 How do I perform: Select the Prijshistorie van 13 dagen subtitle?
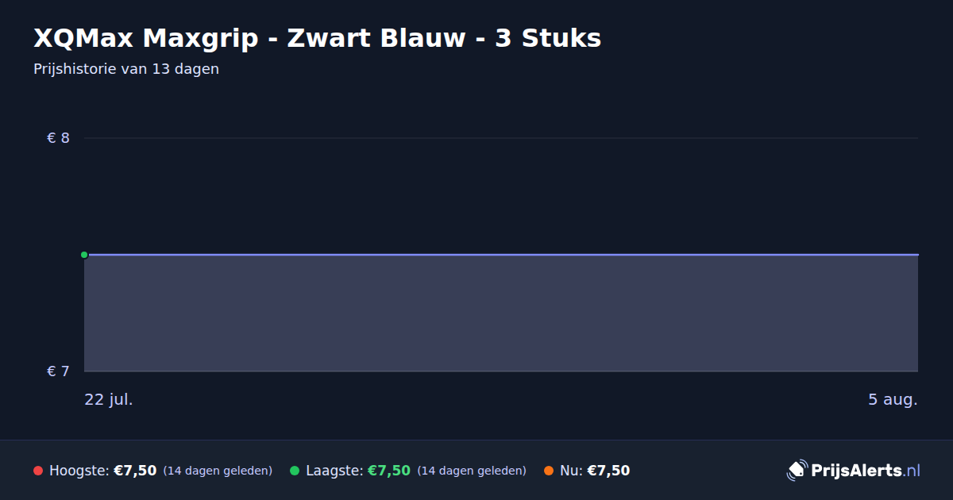126,69
